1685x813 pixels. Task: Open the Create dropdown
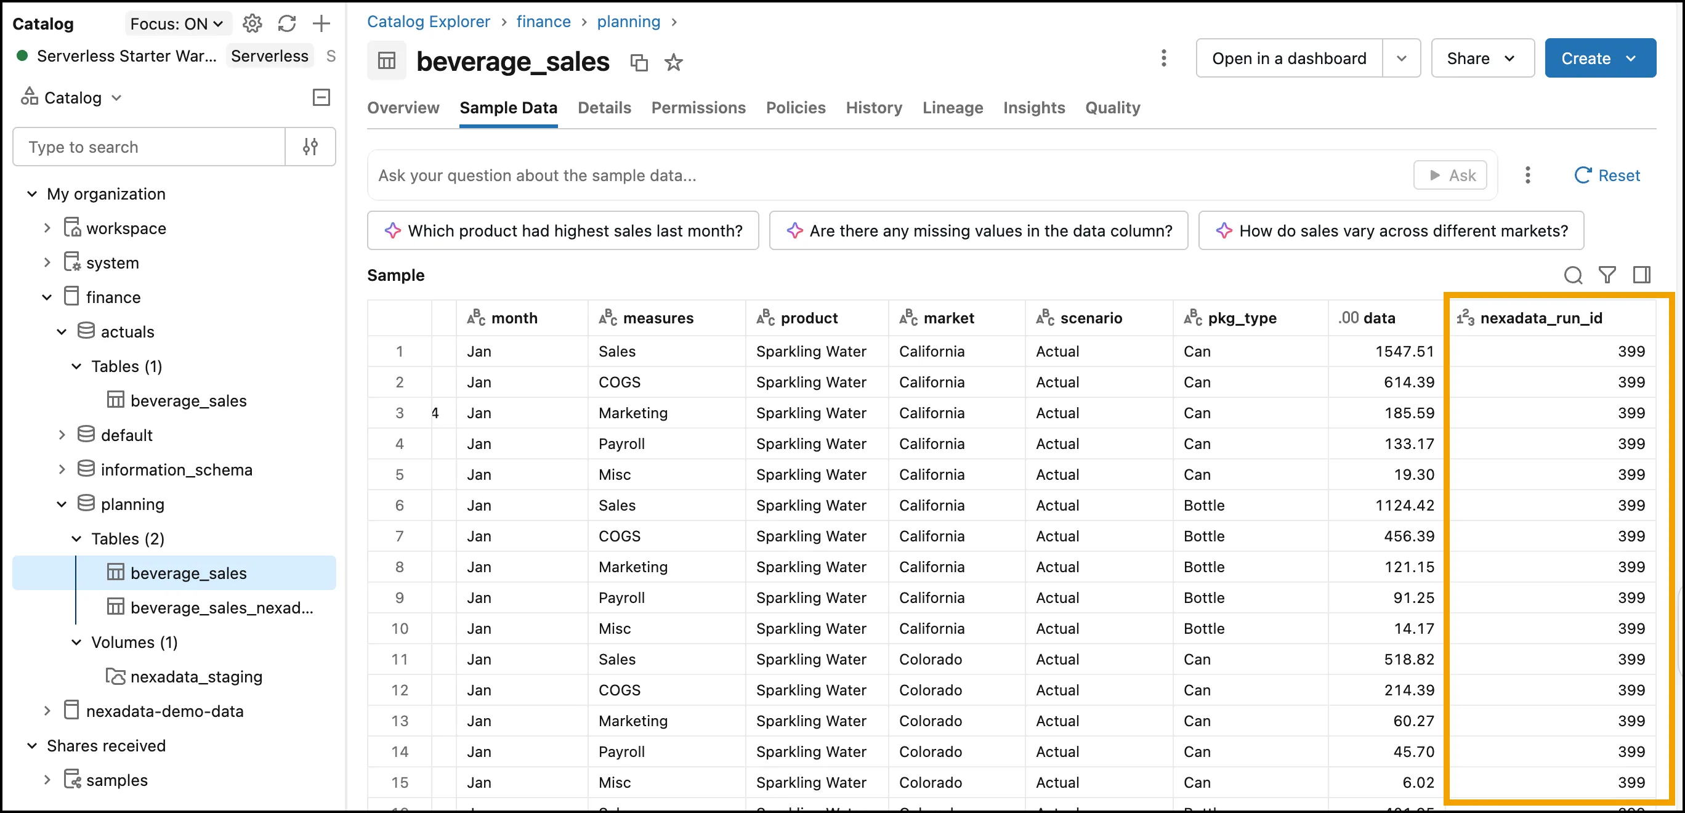[1600, 59]
